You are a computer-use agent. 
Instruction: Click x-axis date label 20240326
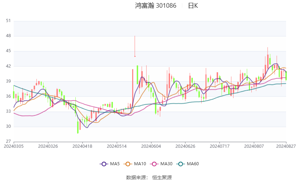click(48, 146)
